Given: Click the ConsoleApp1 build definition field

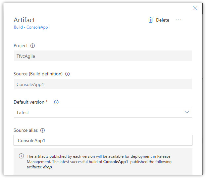Looking at the screenshot, I should pyautogui.click(x=103, y=84).
